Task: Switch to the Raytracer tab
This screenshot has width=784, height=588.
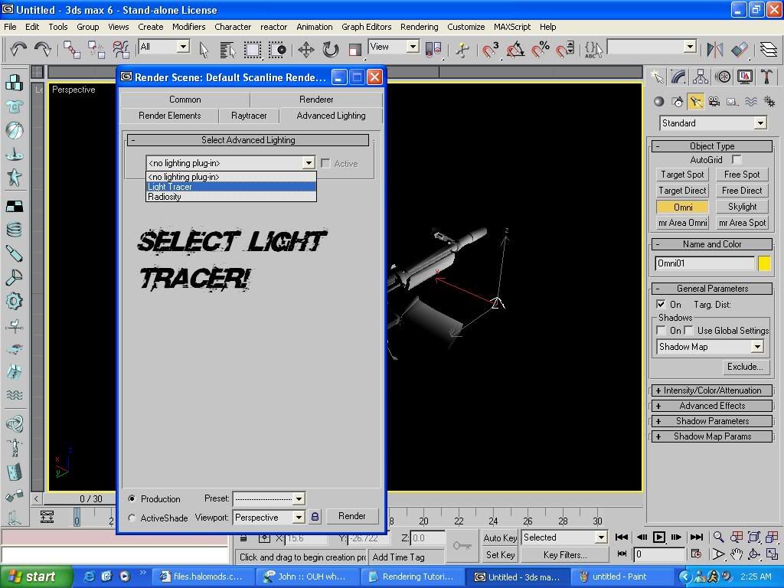Action: 249,116
